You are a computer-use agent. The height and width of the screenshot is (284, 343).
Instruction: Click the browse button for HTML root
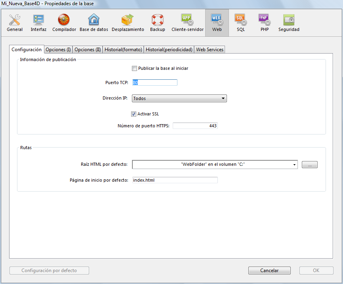tap(309, 165)
